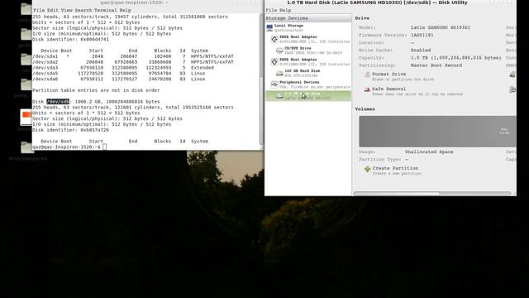
Task: Open the orange document icon on the desktop
Action: tap(26, 118)
